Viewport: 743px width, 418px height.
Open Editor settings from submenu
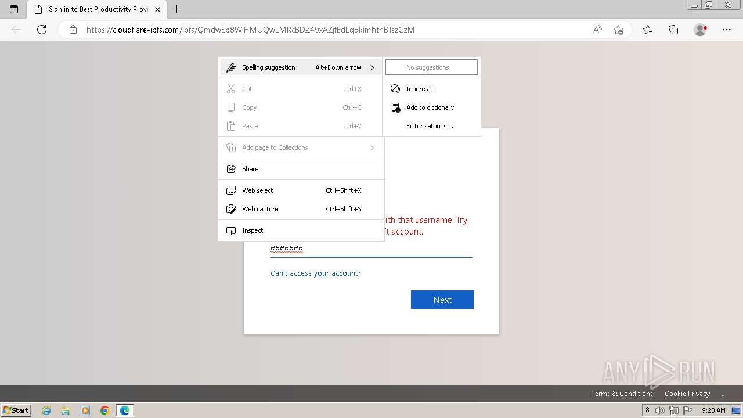click(x=431, y=126)
